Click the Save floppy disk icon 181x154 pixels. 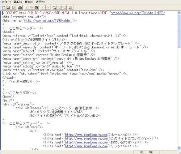coord(14,8)
